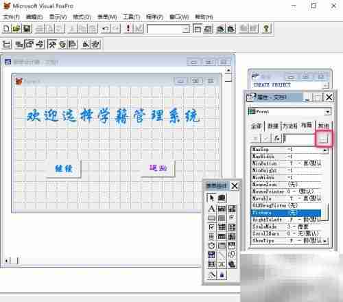Viewport: 343px width, 302px height.
Task: Launch Form Builder from Form Designer toolbar
Action: click(x=86, y=45)
